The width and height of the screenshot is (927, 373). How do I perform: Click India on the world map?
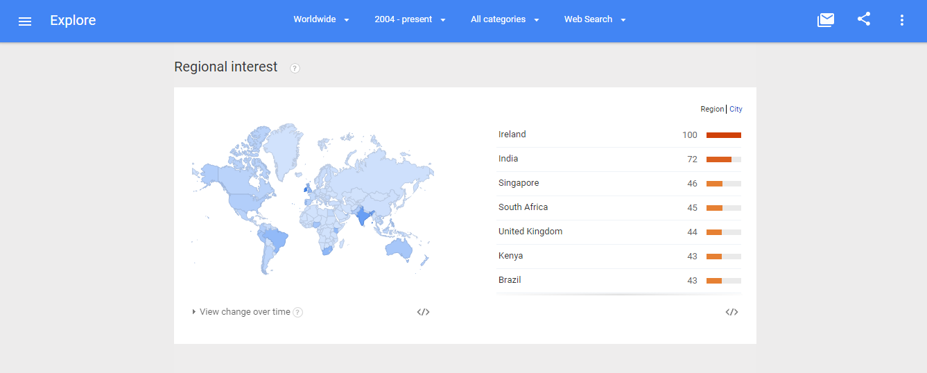pyautogui.click(x=363, y=216)
